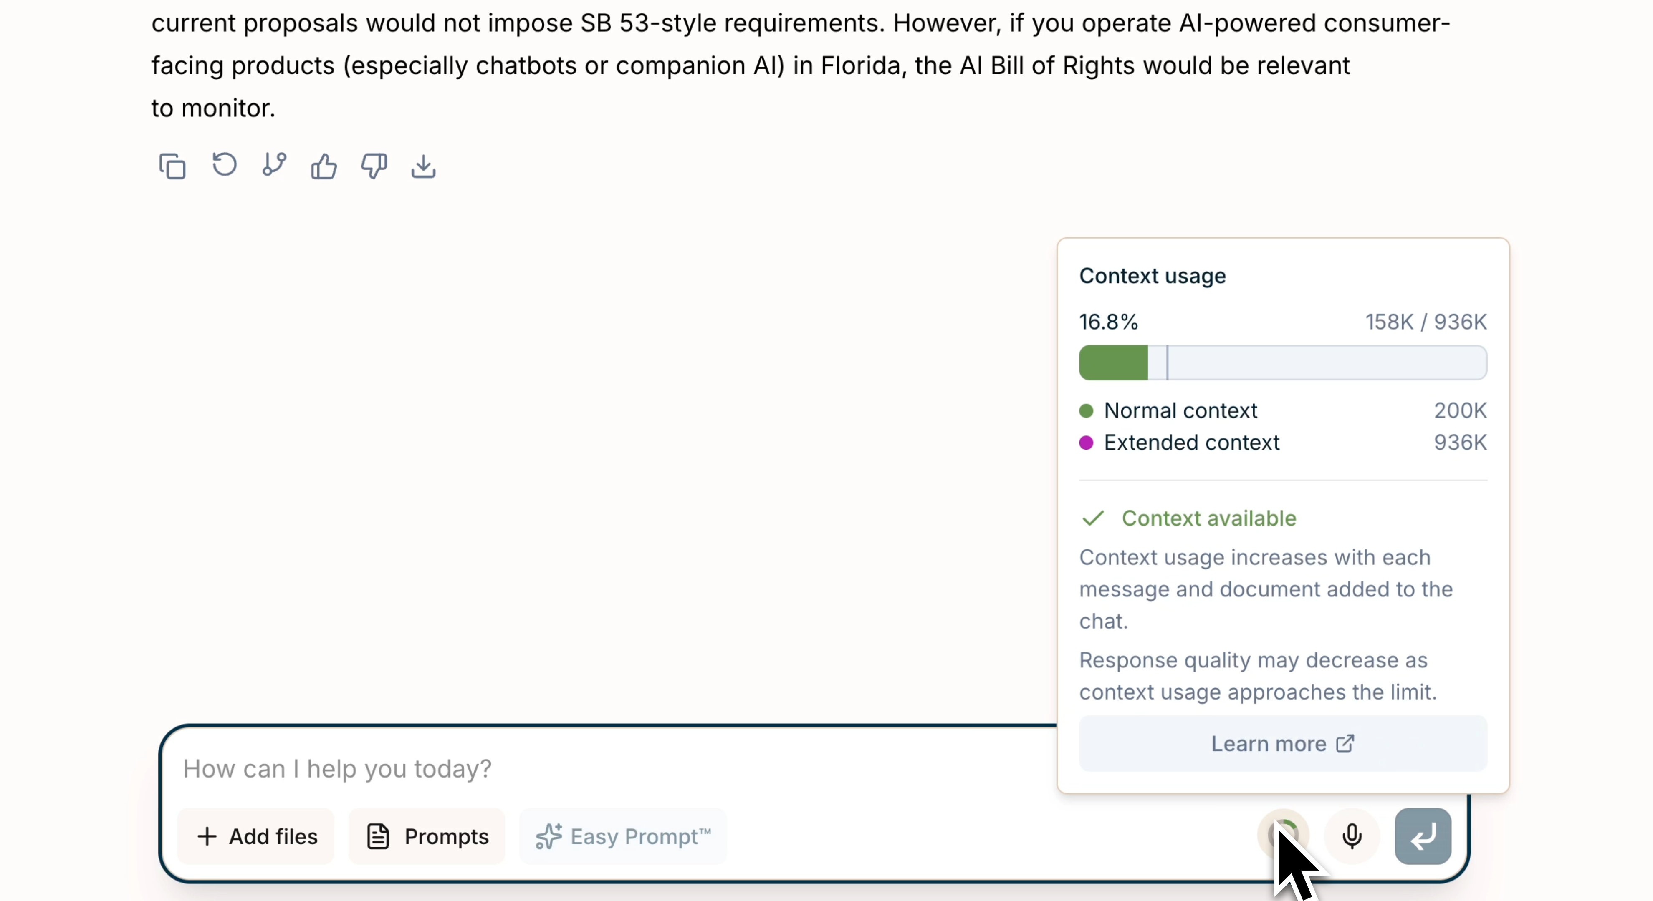Click the Normal context legend entry
The image size is (1653, 901).
(x=1180, y=410)
